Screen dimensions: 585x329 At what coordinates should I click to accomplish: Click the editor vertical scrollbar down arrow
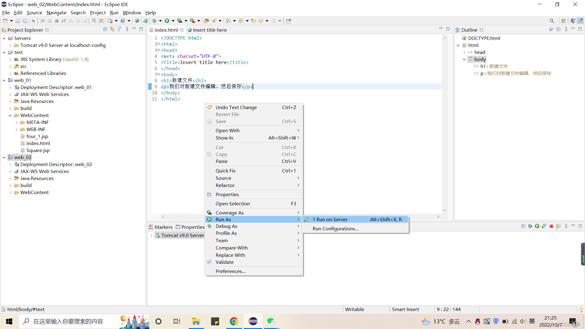tap(445, 210)
